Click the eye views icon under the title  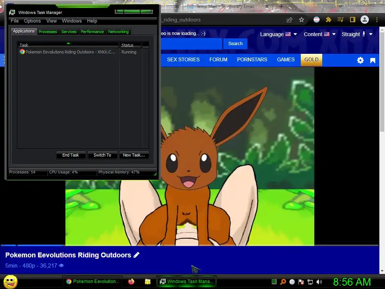[x=61, y=265]
